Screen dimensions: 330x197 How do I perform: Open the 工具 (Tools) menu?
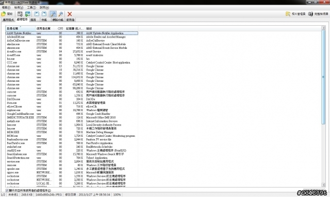tap(31, 8)
